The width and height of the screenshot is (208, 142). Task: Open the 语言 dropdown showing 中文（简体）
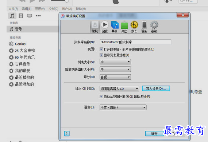point(123,107)
